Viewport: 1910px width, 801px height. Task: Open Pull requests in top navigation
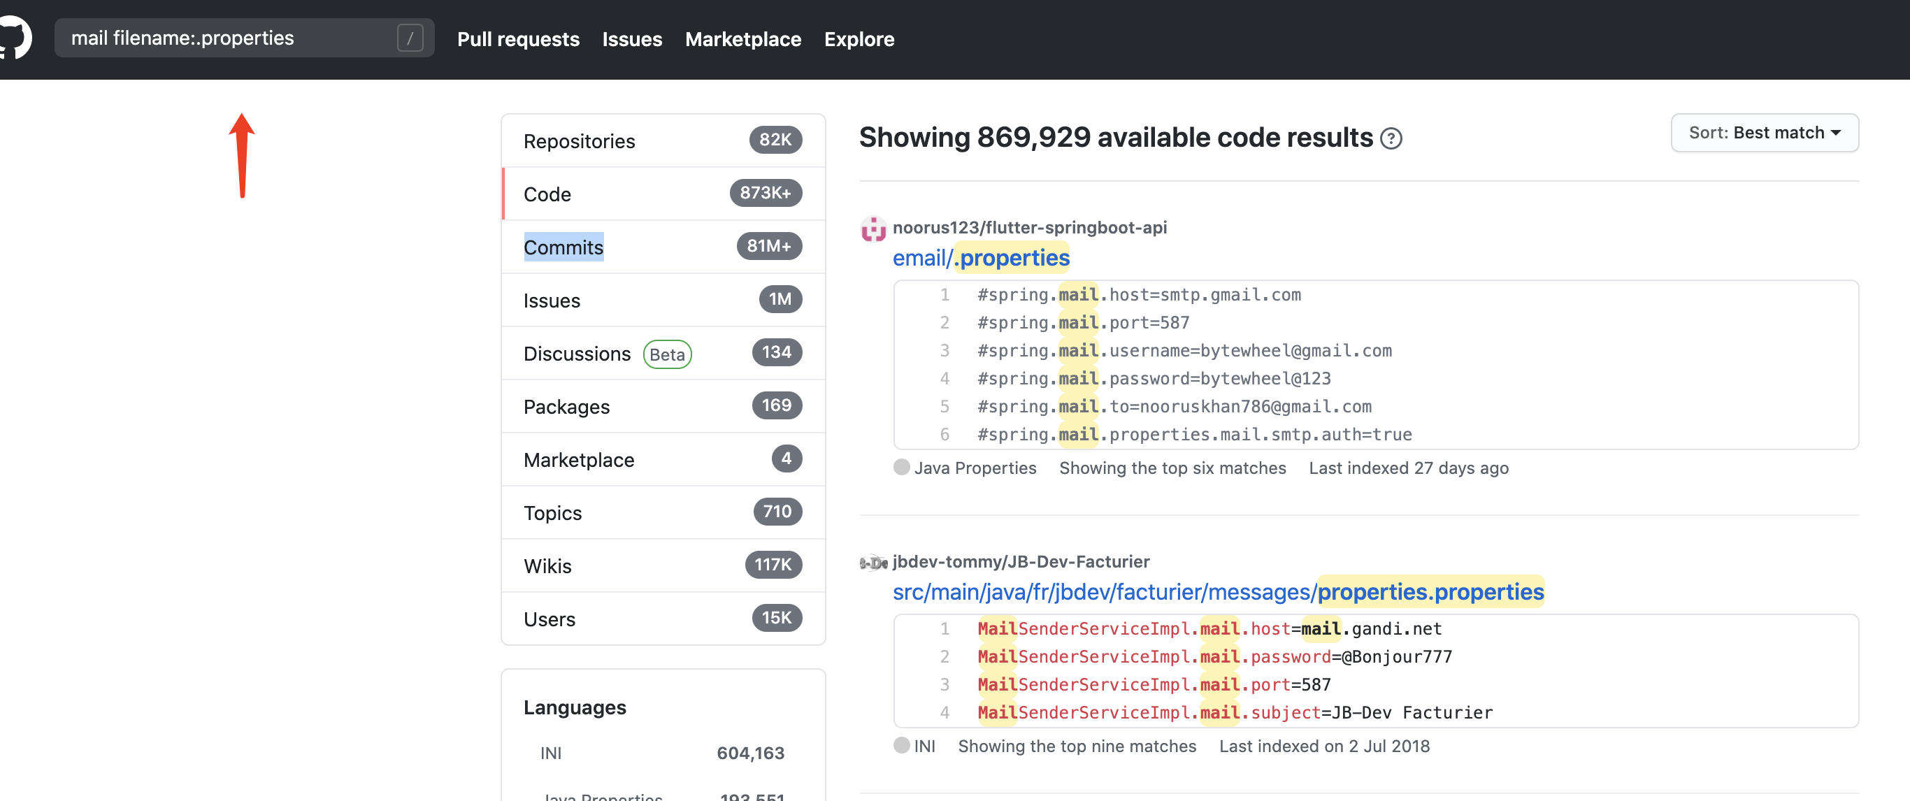[518, 38]
